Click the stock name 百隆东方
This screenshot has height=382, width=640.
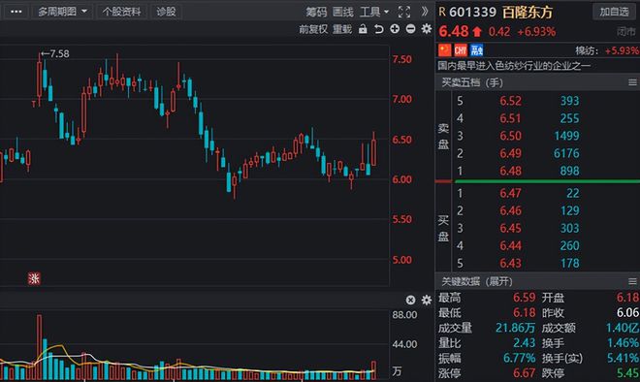point(527,13)
